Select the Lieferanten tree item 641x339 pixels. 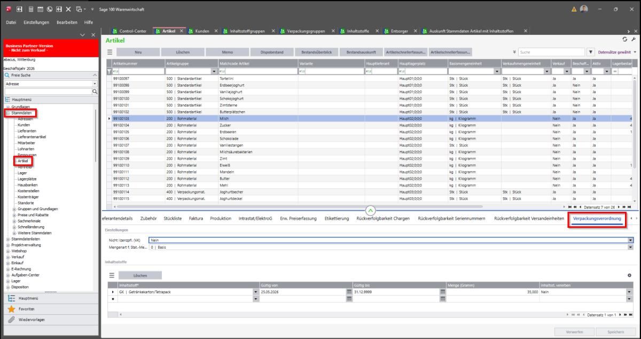tap(27, 131)
